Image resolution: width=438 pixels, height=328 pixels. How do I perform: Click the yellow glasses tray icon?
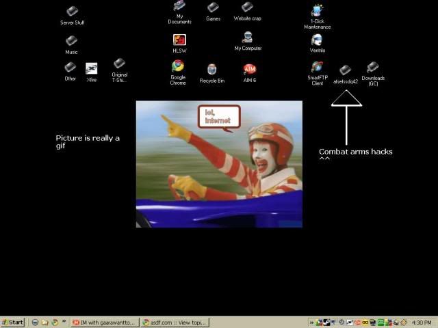365,323
